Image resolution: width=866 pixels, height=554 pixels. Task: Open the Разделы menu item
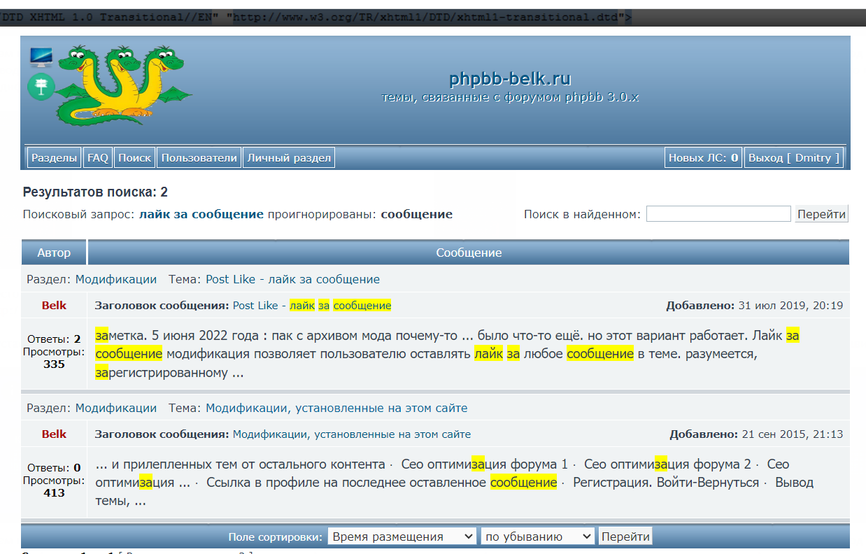pyautogui.click(x=54, y=158)
